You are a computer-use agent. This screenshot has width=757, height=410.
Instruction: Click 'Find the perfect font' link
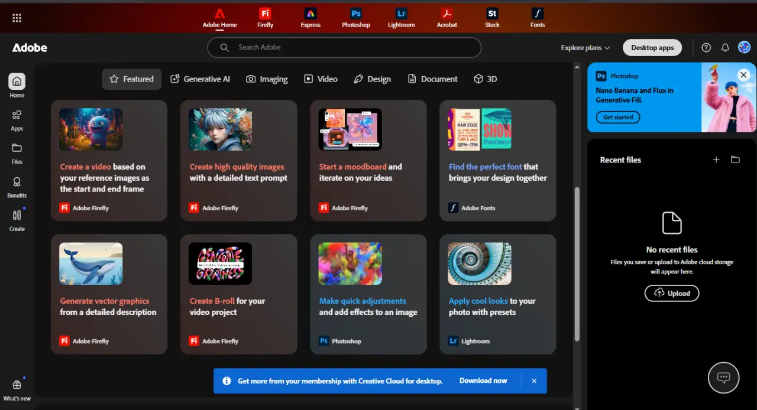(x=485, y=167)
